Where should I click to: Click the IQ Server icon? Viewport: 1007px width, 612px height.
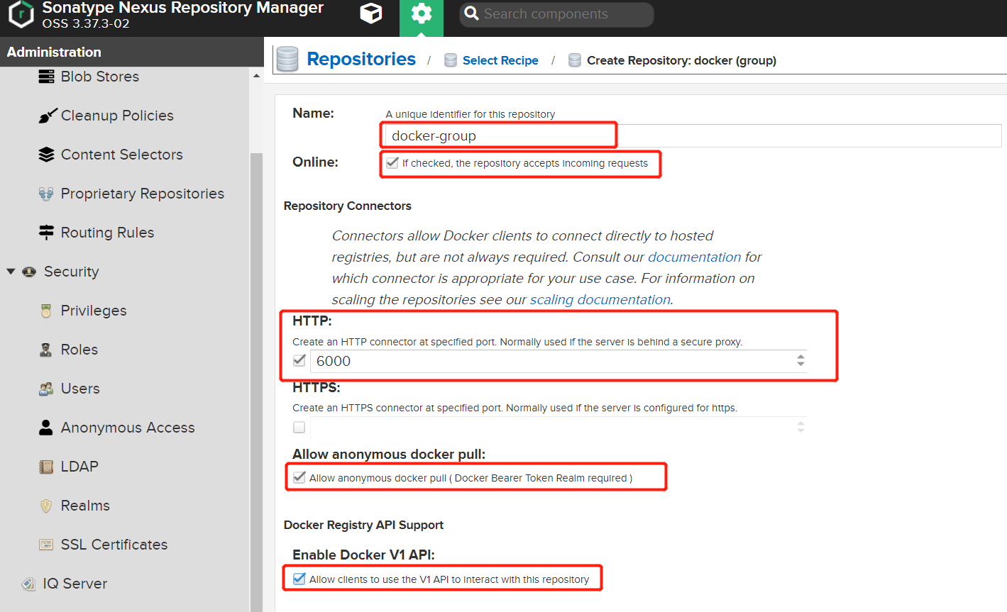pyautogui.click(x=28, y=584)
